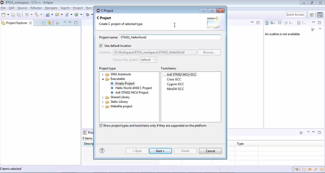The width and height of the screenshot is (325, 173).
Task: Open the Navigate menu
Action: coord(51,8)
